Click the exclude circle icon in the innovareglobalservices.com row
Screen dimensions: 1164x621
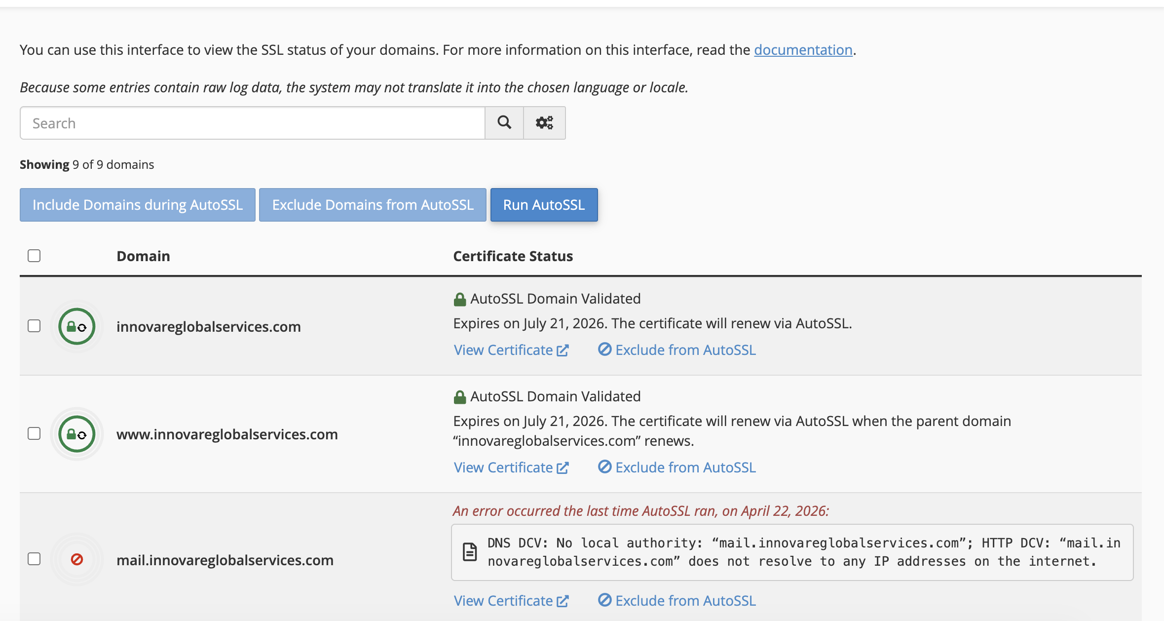click(604, 349)
